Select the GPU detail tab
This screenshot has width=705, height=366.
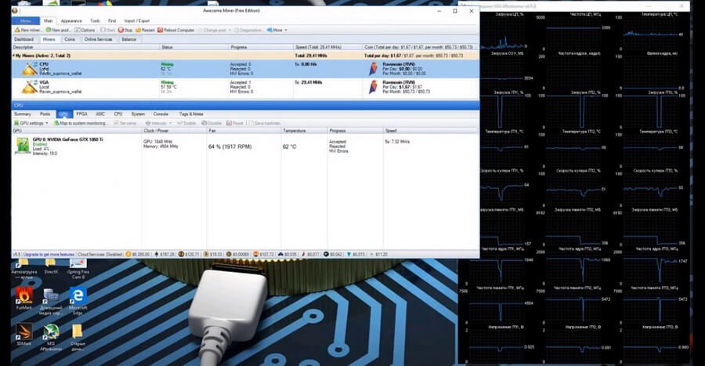(63, 114)
